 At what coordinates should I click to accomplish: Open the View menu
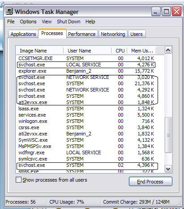pyautogui.click(x=47, y=22)
